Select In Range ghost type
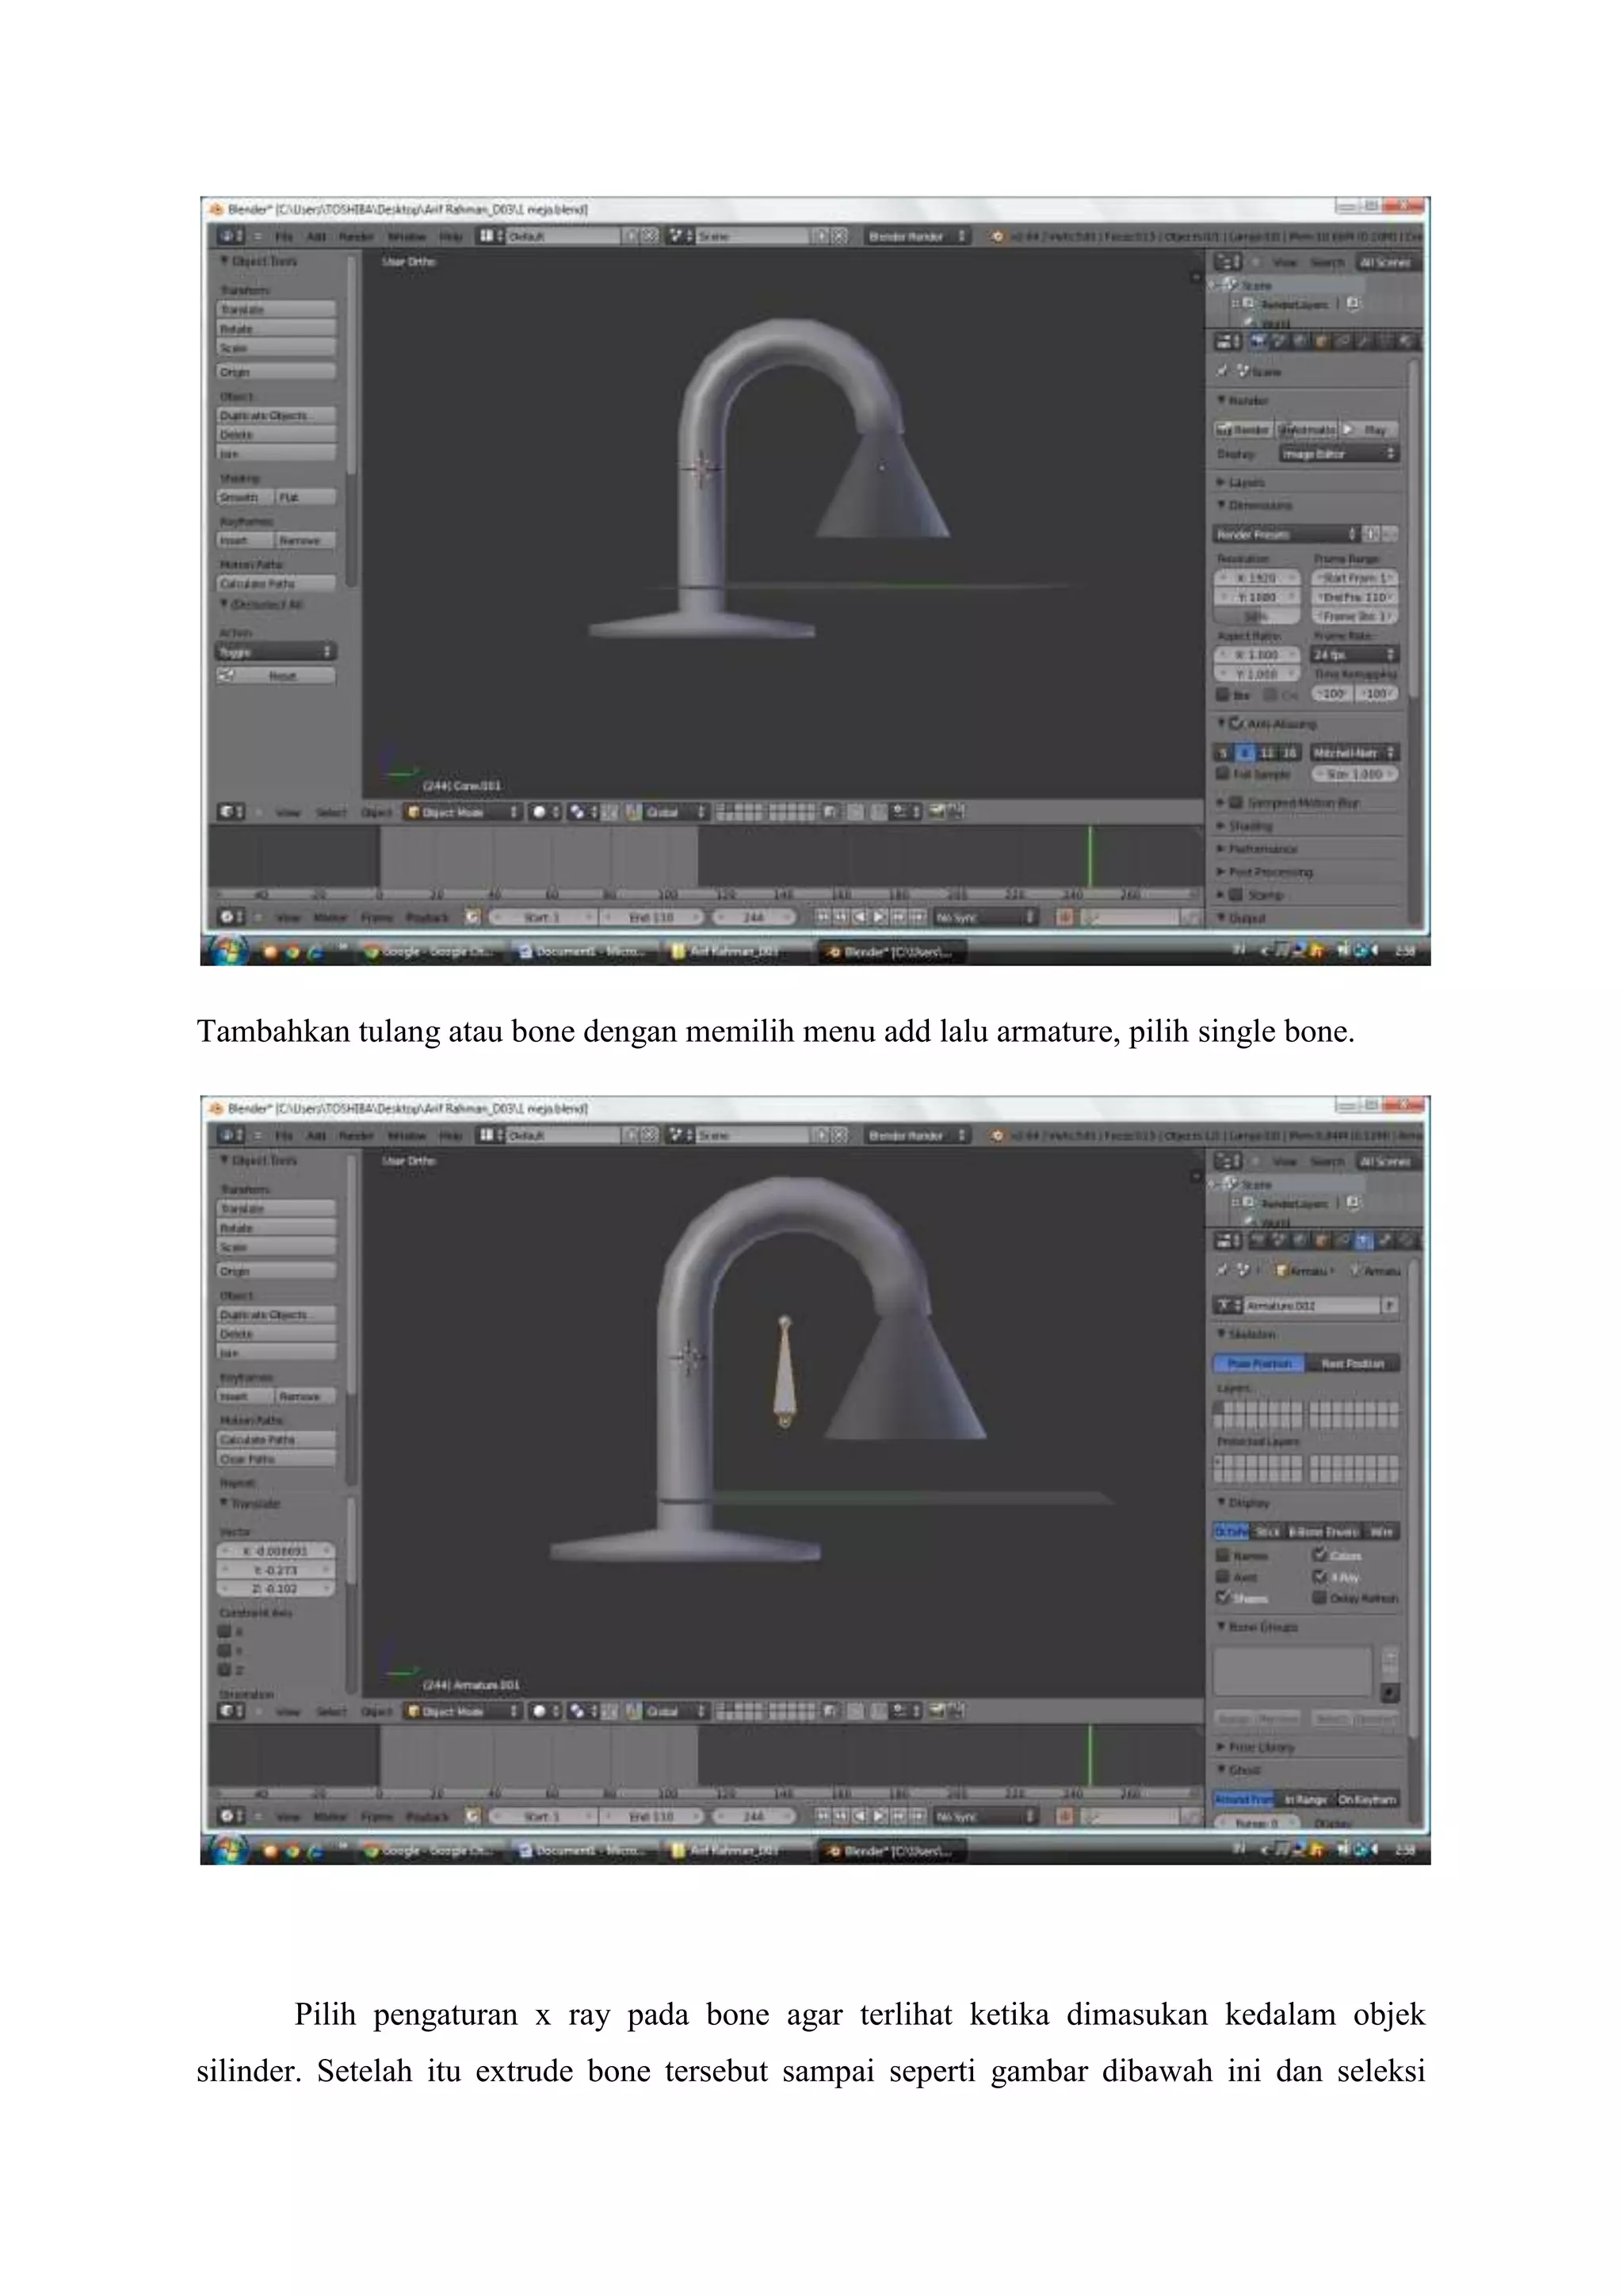Screen dimensions: 1623x2296 (x=1304, y=1799)
